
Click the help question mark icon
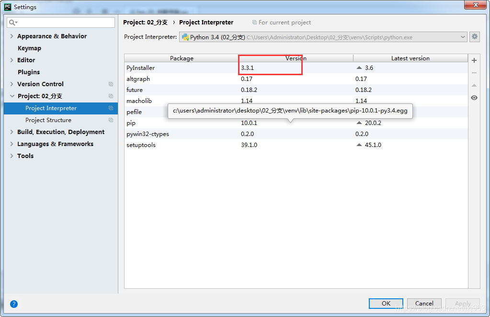[x=14, y=304]
